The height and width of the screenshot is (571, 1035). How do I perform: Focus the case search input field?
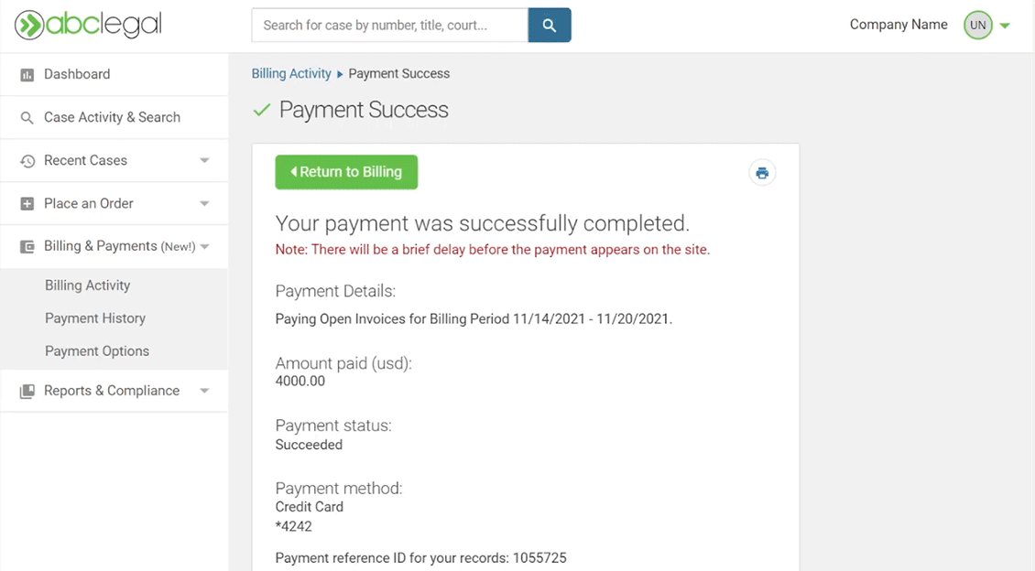tap(389, 26)
